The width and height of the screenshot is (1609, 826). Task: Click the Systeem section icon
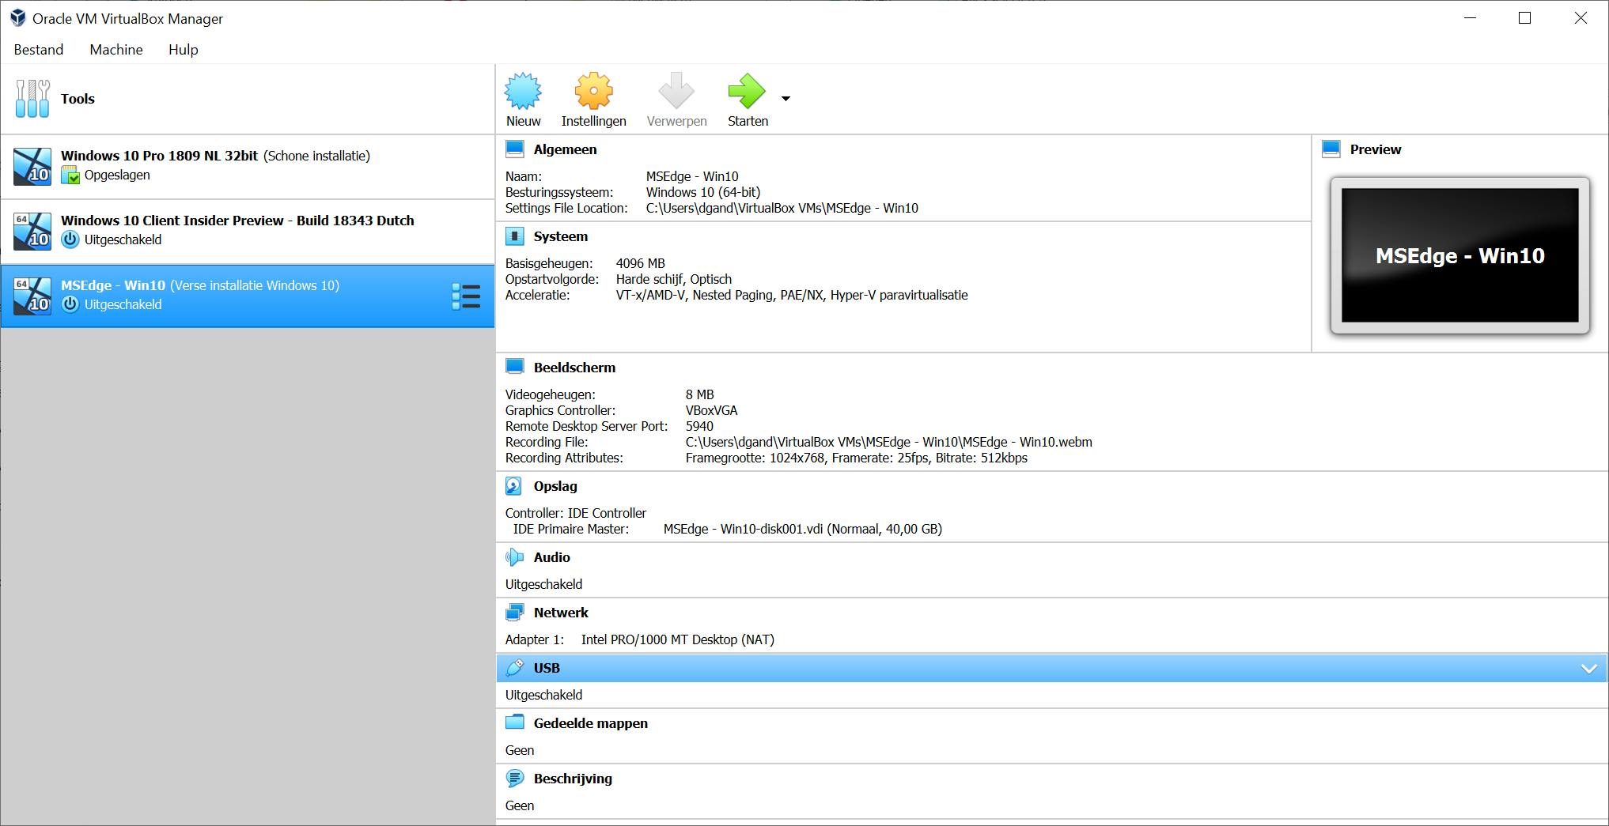coord(516,235)
